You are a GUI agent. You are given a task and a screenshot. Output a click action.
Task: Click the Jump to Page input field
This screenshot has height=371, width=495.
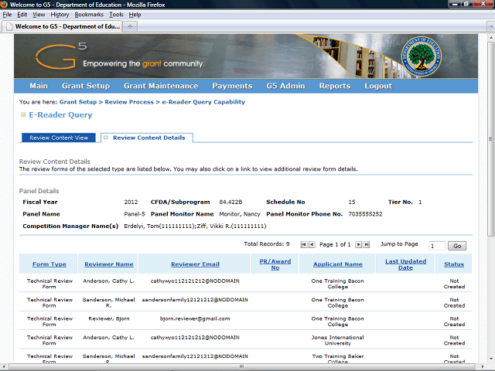pos(437,246)
